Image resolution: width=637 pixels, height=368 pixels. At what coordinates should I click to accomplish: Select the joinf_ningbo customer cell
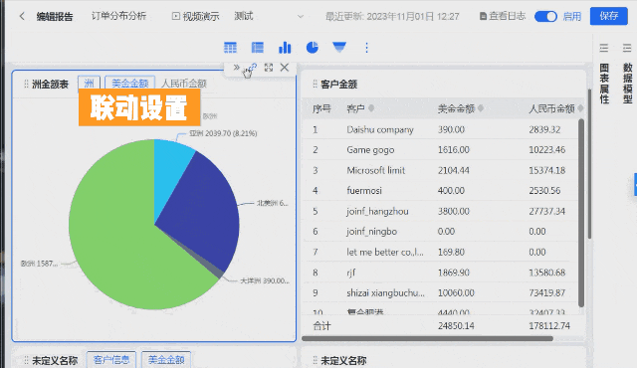click(371, 232)
